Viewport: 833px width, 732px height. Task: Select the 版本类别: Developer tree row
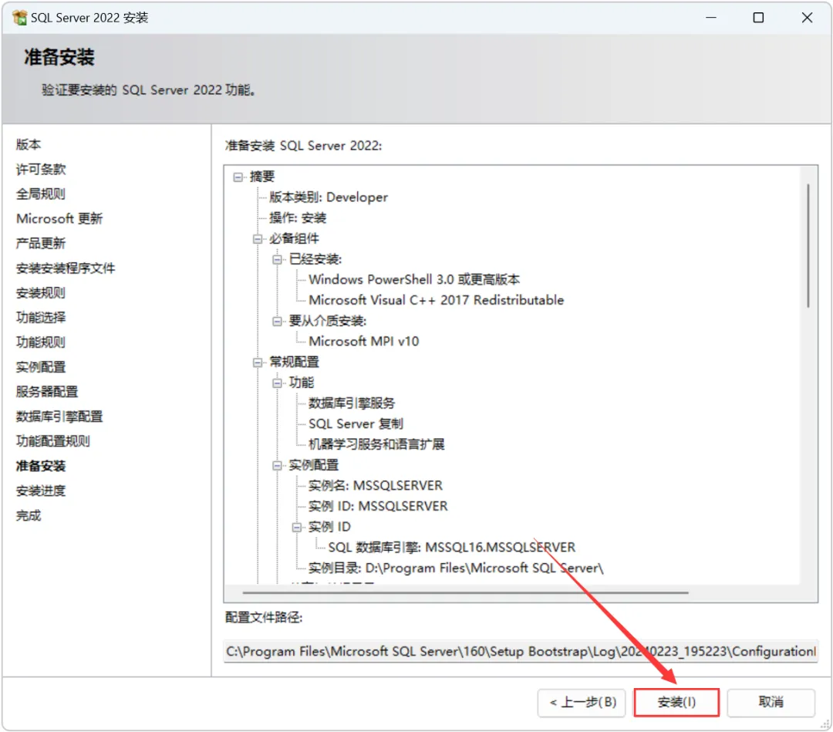(x=329, y=197)
